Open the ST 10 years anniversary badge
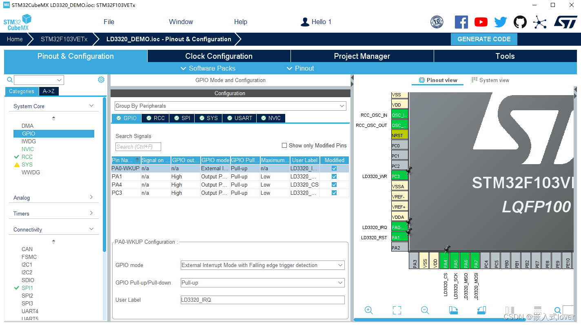 tap(437, 22)
